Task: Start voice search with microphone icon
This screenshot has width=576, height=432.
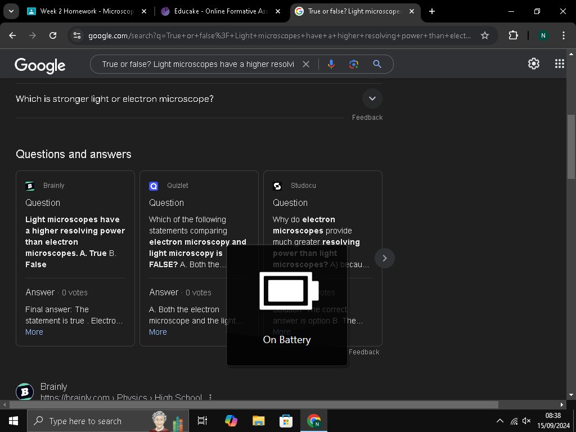Action: click(331, 64)
